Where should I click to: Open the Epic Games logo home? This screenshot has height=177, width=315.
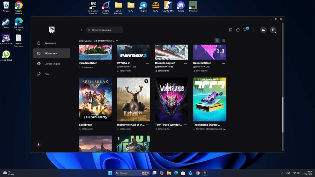(x=52, y=30)
